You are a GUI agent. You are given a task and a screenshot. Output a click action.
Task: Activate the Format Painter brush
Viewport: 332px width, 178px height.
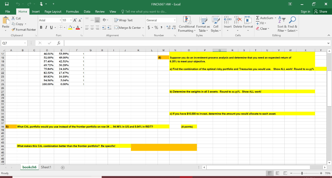(24, 29)
